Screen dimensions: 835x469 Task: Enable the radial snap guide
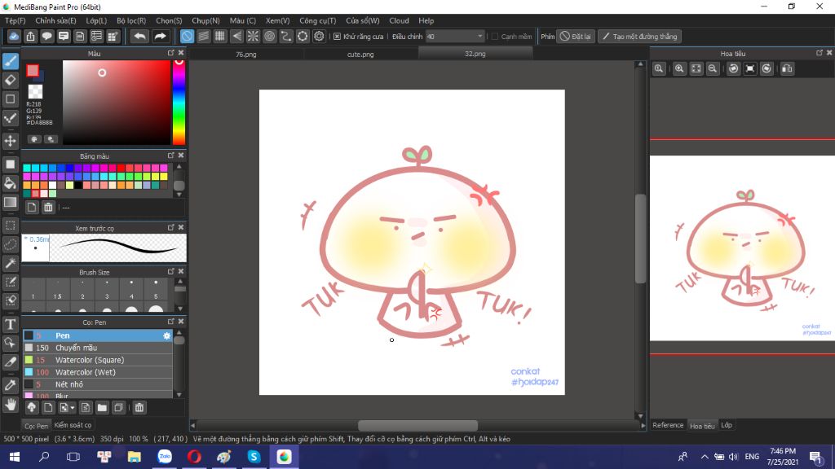[x=253, y=36]
